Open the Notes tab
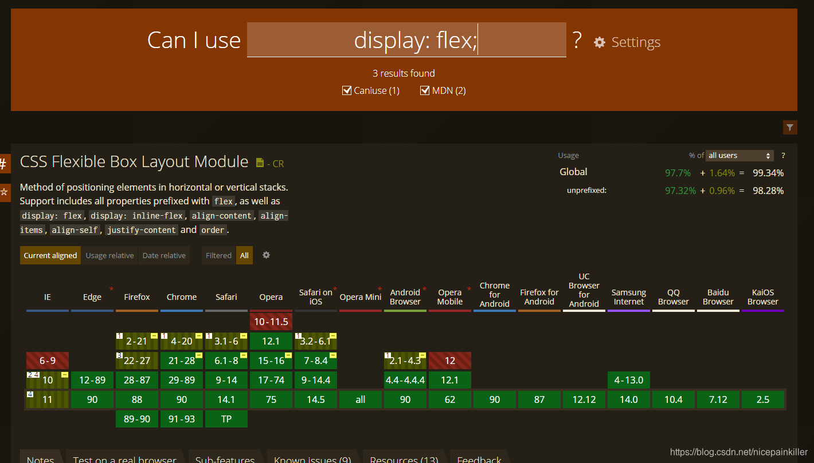Image resolution: width=814 pixels, height=463 pixels. click(41, 457)
